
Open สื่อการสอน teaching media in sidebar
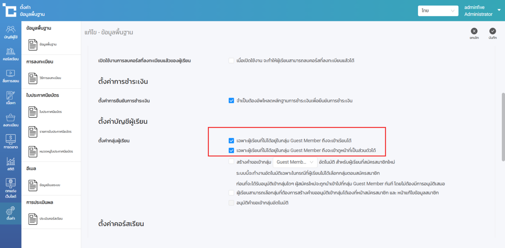coord(11,76)
